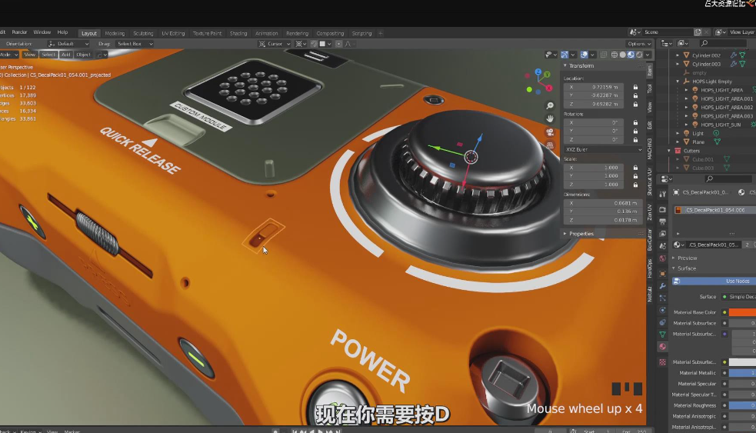Toggle X-ray mode icon

[603, 55]
